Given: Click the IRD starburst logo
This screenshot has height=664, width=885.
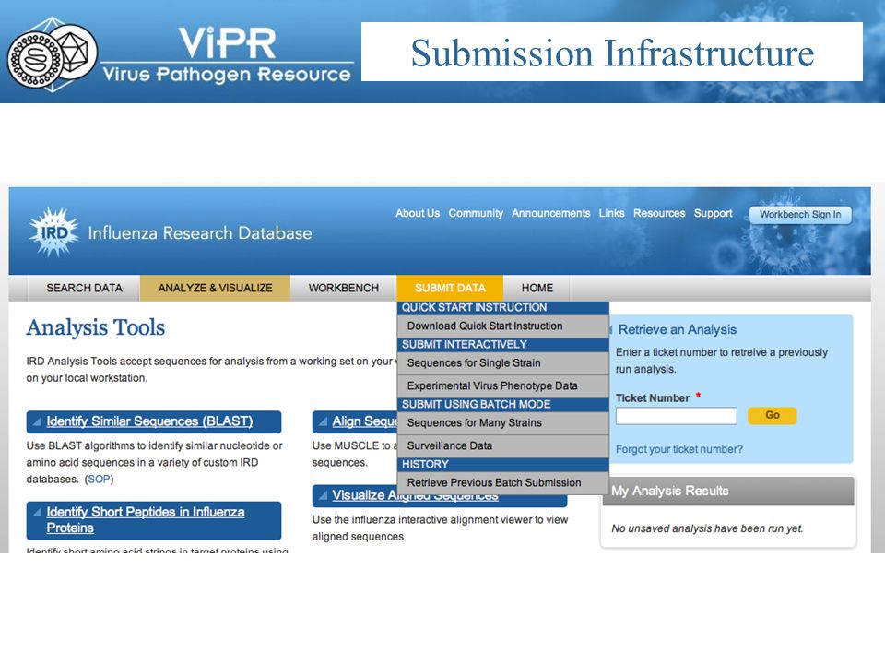Looking at the screenshot, I should [x=53, y=232].
